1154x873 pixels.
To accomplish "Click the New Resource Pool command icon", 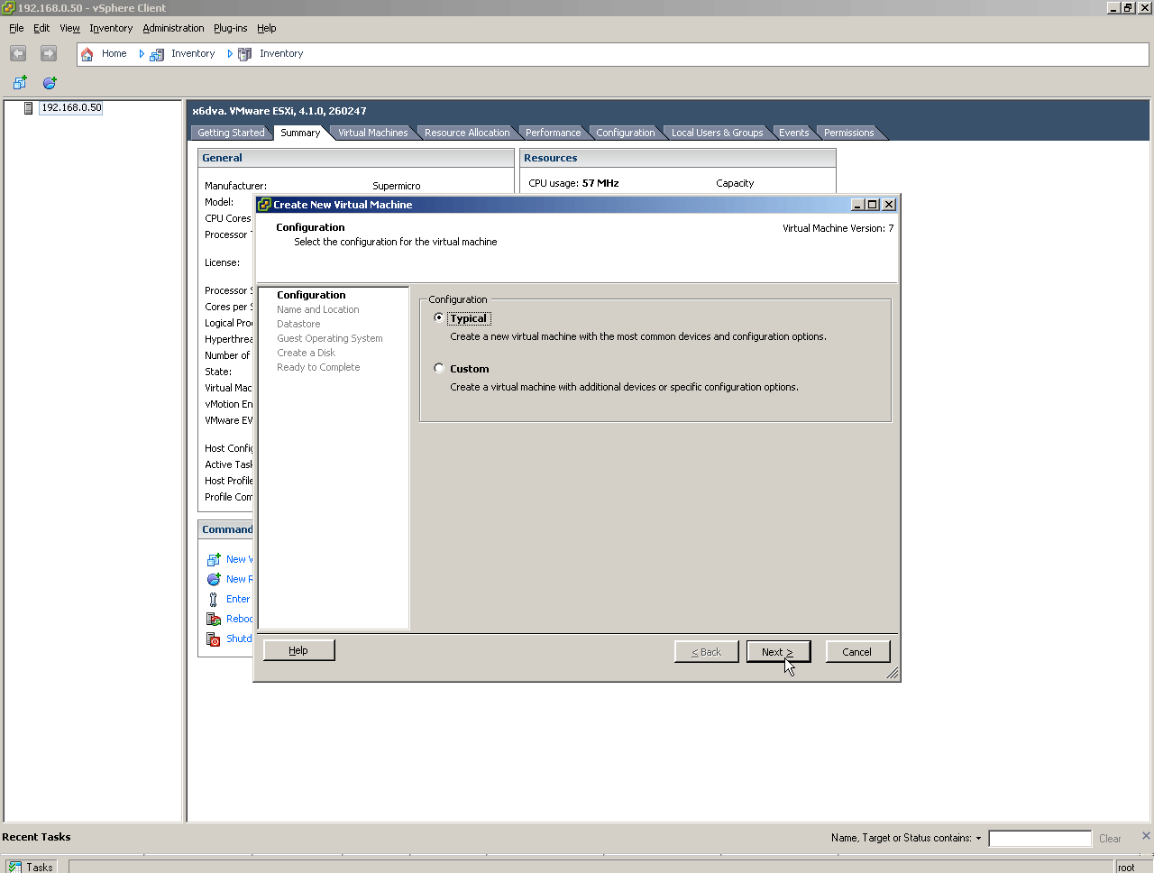I will (x=214, y=580).
